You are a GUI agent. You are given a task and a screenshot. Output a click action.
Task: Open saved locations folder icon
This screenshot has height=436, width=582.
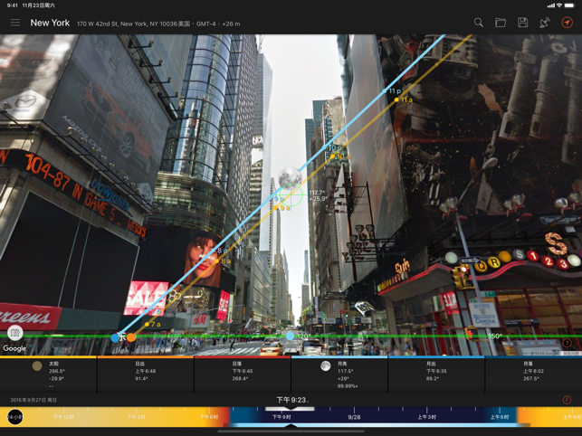click(x=501, y=23)
